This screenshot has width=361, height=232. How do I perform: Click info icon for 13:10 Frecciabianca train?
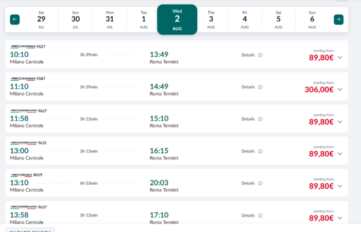[260, 183]
